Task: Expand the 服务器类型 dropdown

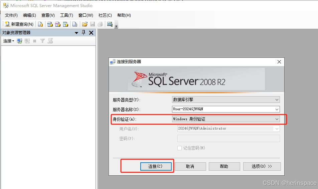Action: (277, 100)
